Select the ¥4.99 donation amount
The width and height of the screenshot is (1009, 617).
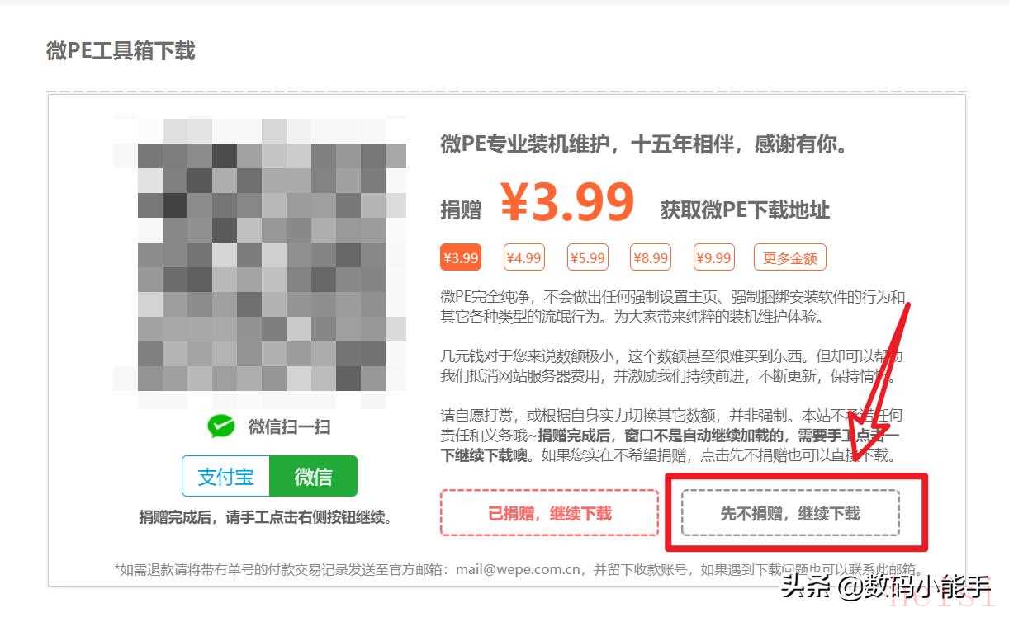coord(523,257)
